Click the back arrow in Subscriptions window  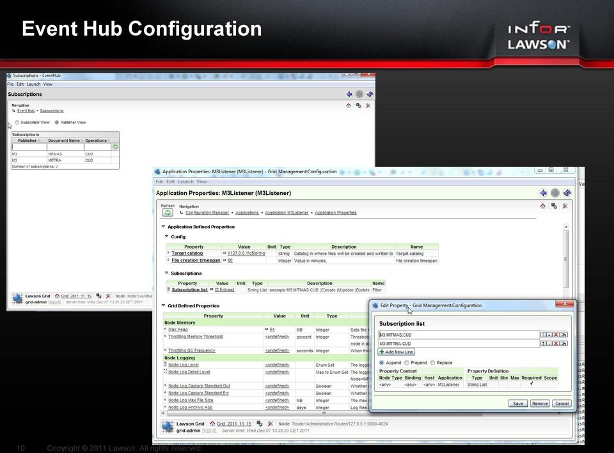coord(349,94)
